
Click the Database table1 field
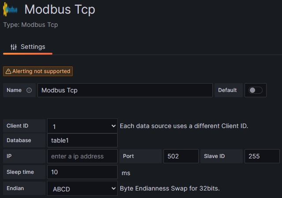point(82,140)
